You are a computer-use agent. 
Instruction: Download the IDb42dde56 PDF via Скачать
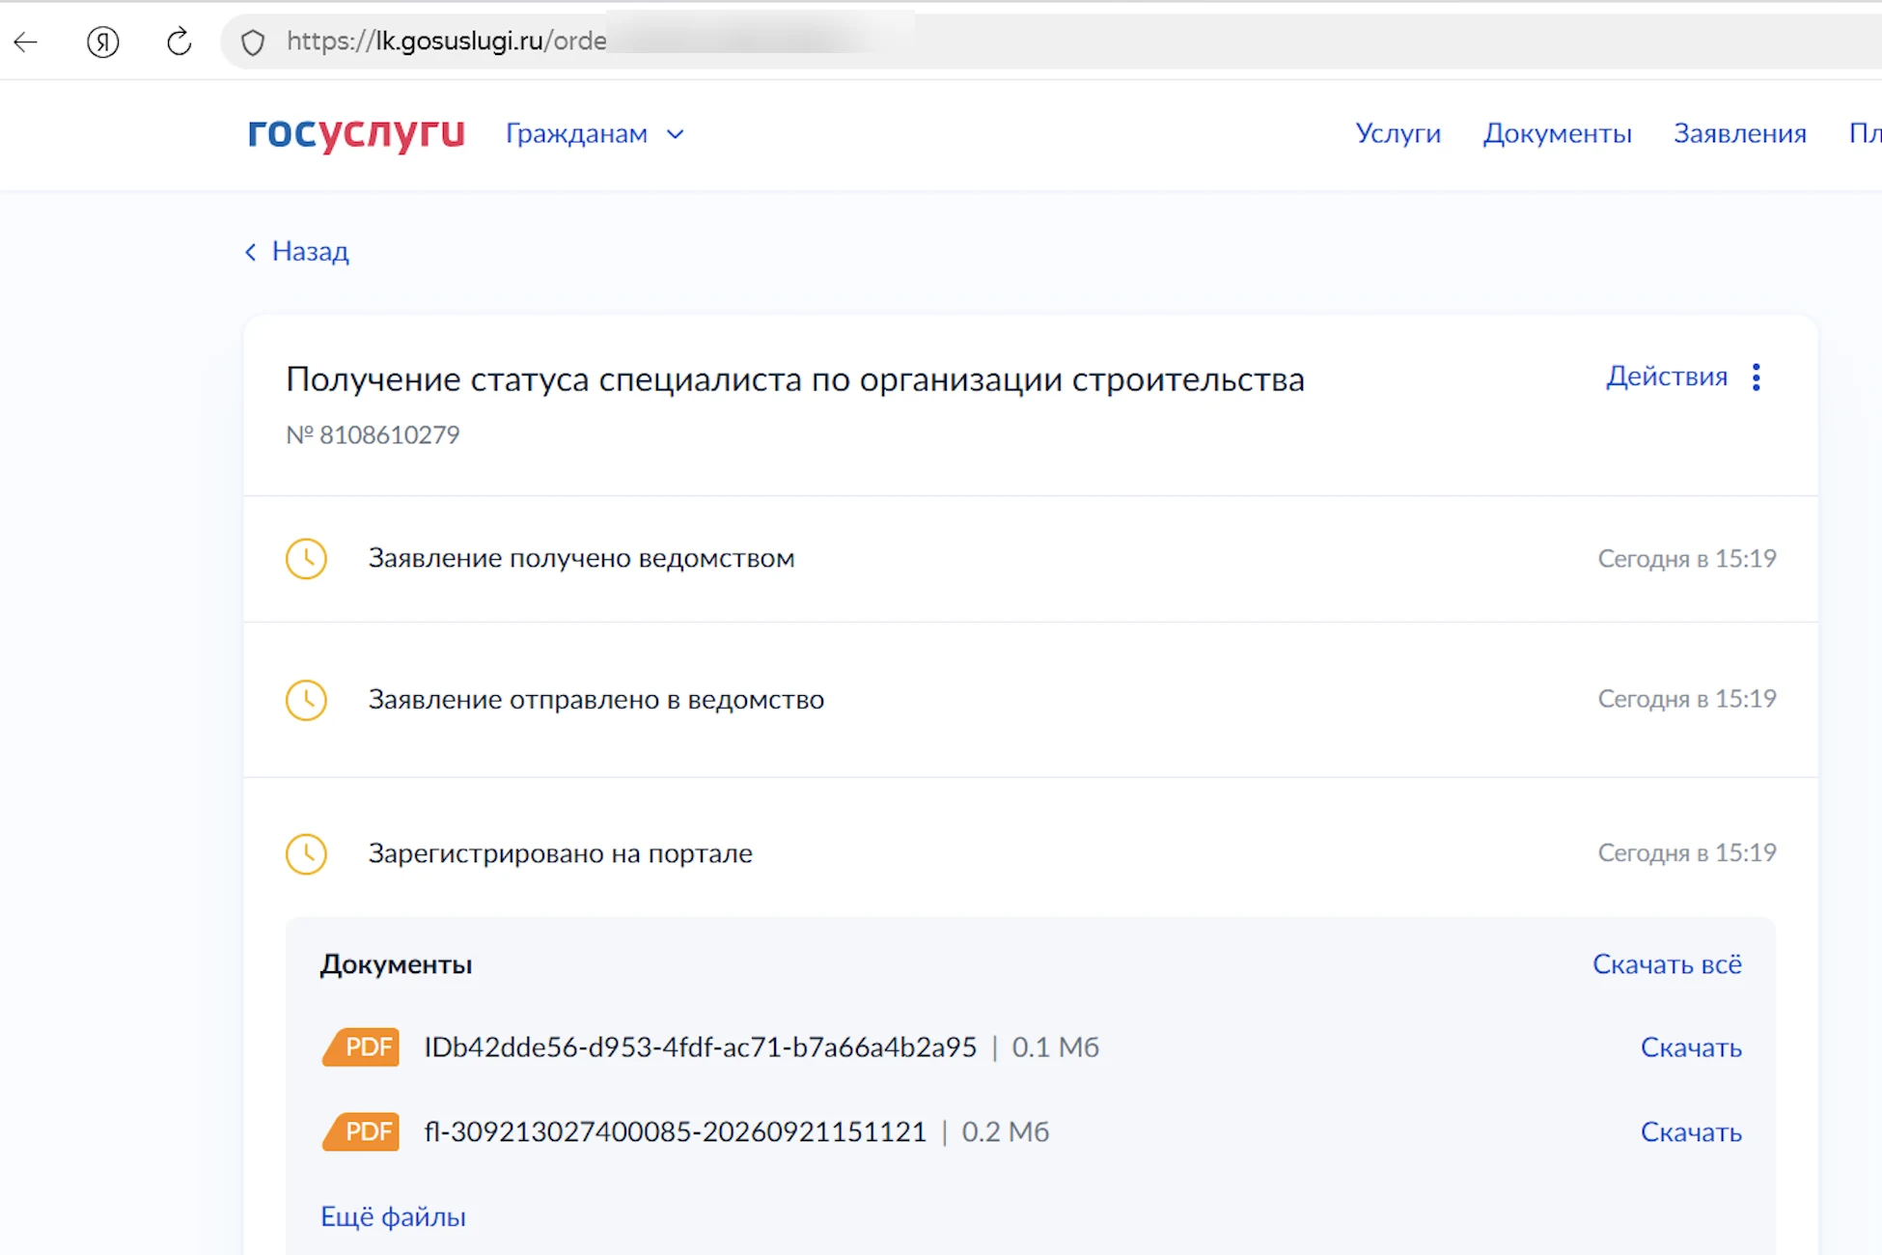tap(1691, 1047)
